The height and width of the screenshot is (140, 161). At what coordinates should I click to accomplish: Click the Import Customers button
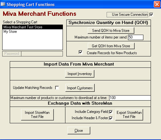[x=80, y=88]
